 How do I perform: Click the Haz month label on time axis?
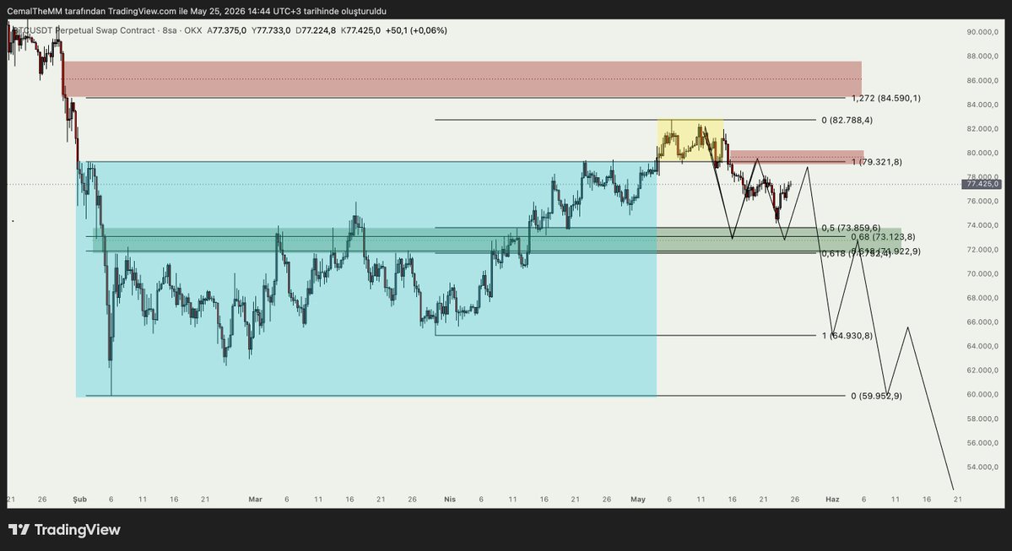(832, 500)
